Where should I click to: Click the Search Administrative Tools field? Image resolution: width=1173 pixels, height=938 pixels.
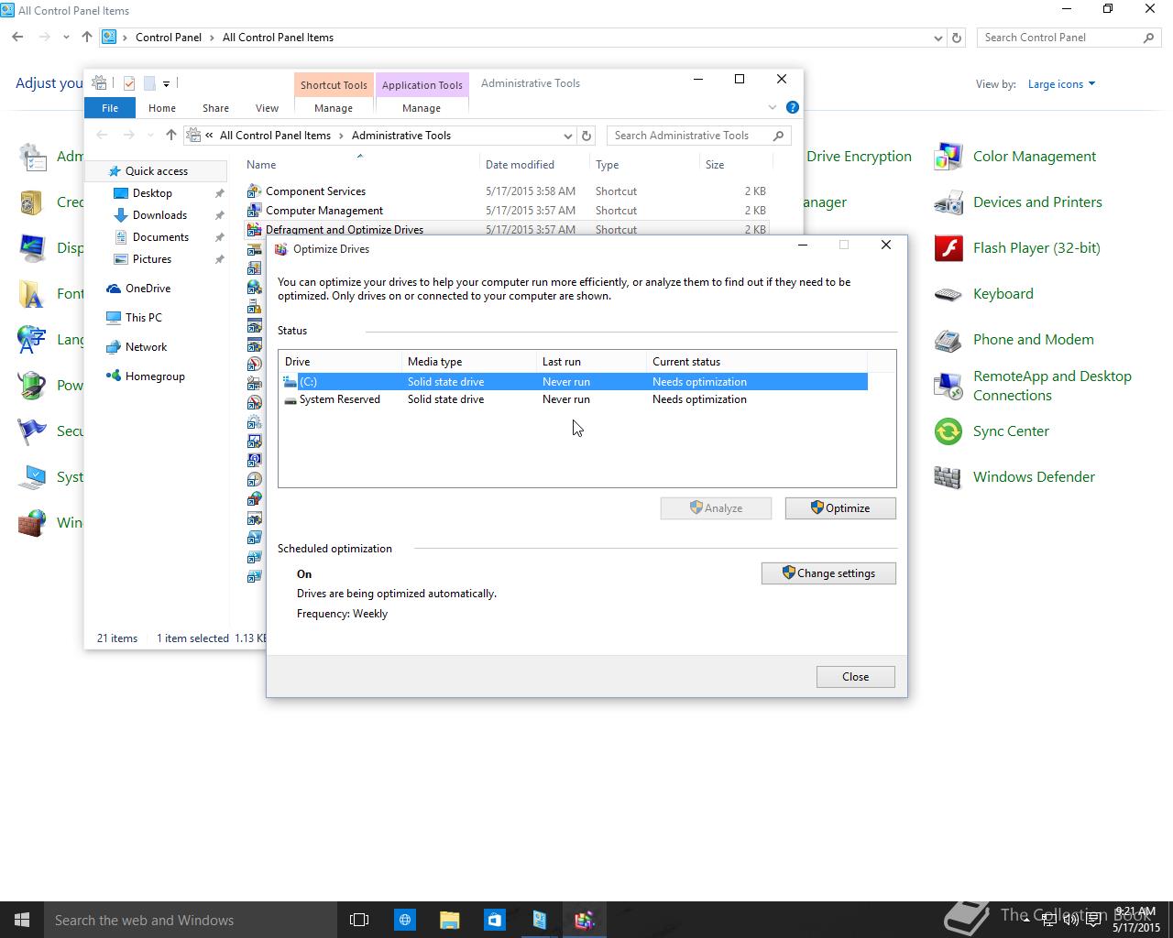[x=698, y=136]
